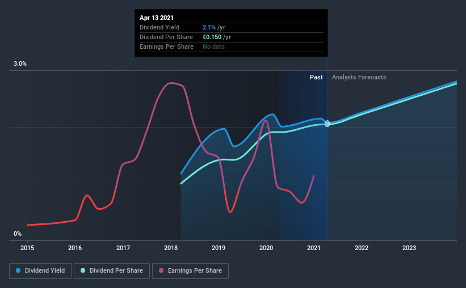Click the 2019 x-axis label
This screenshot has width=466, height=288.
point(219,248)
